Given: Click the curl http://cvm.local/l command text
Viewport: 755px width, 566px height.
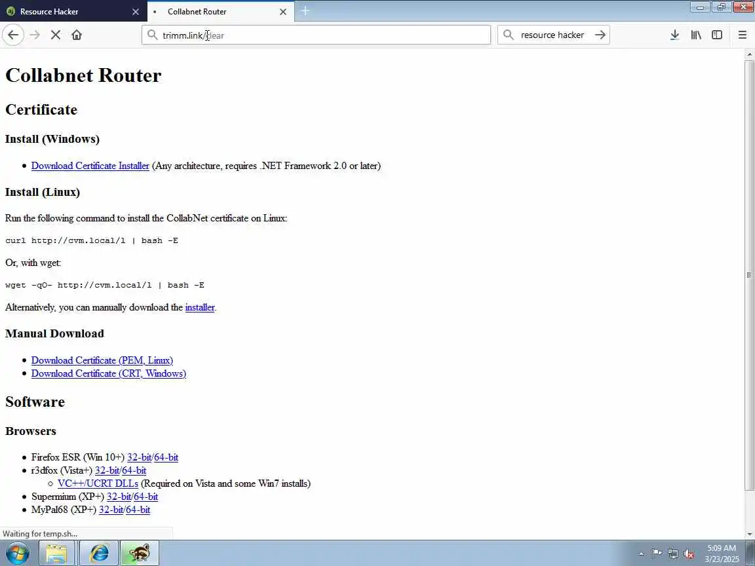Looking at the screenshot, I should (92, 240).
